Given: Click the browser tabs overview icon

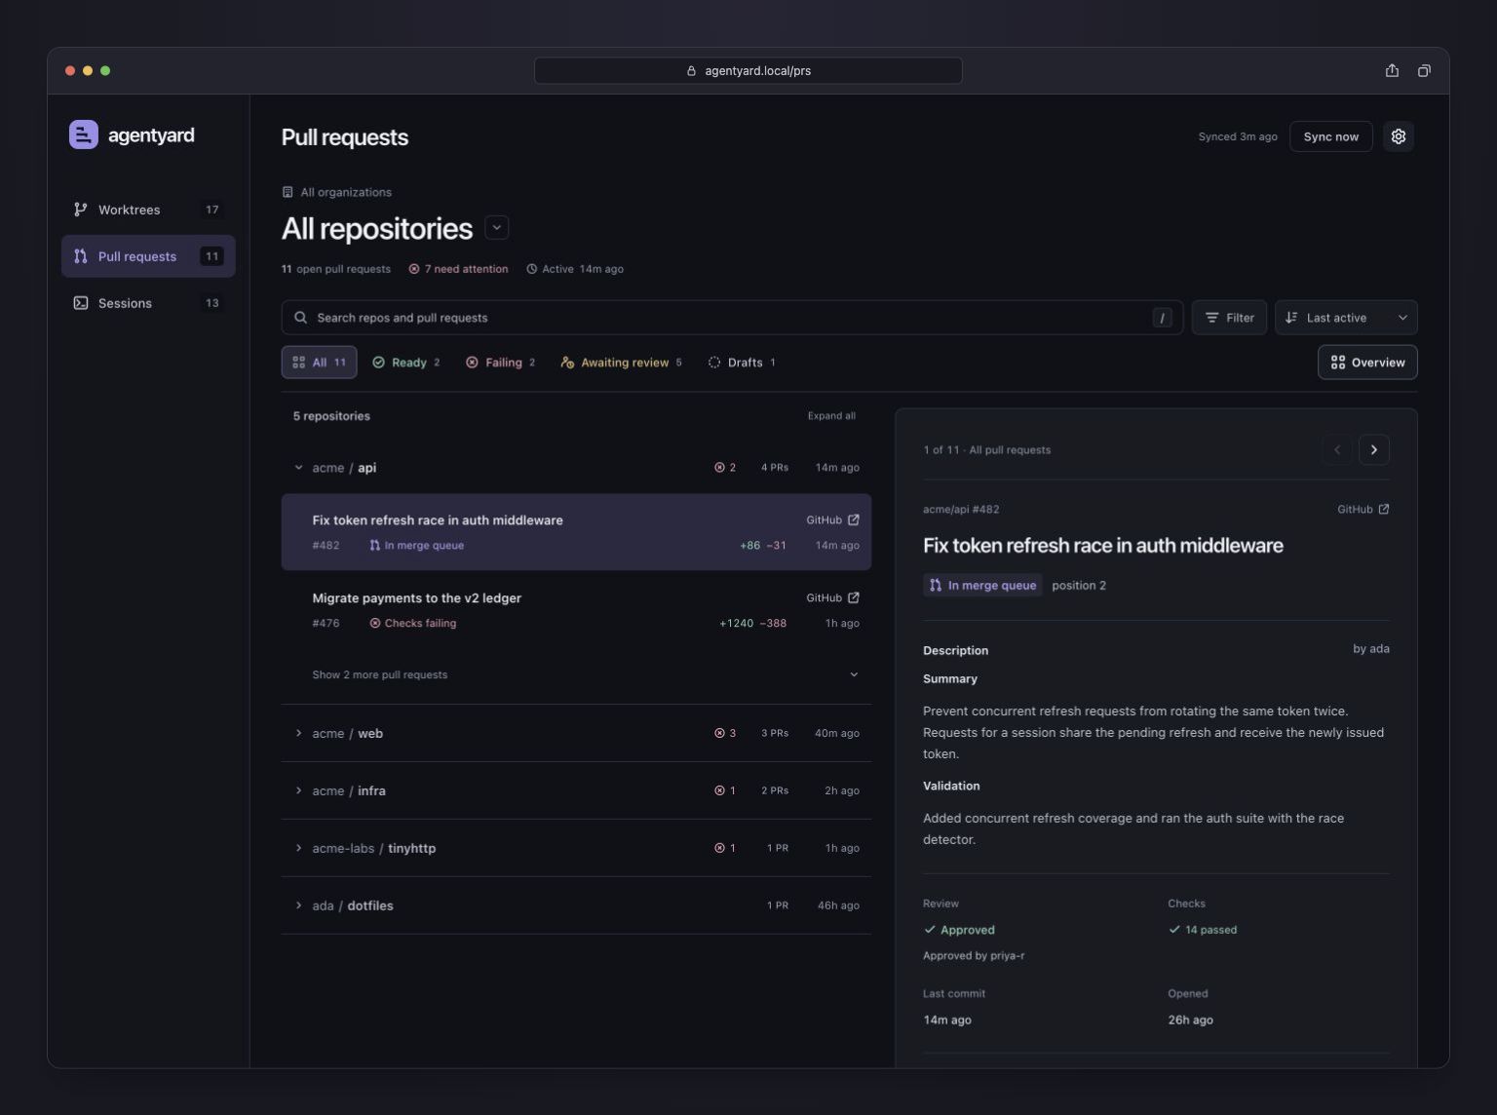Looking at the screenshot, I should tap(1424, 70).
